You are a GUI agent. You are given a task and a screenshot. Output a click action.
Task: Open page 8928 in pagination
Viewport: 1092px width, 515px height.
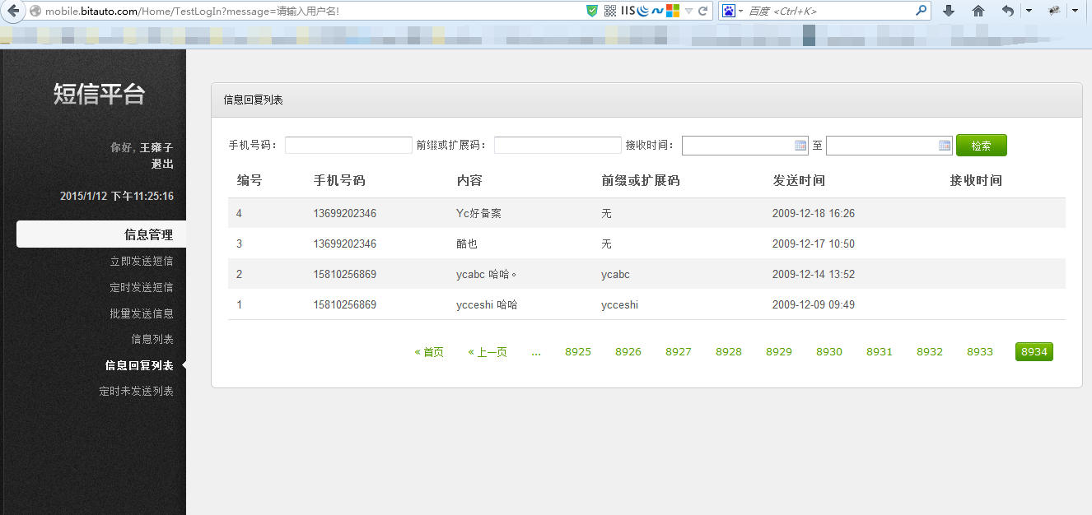pos(729,352)
